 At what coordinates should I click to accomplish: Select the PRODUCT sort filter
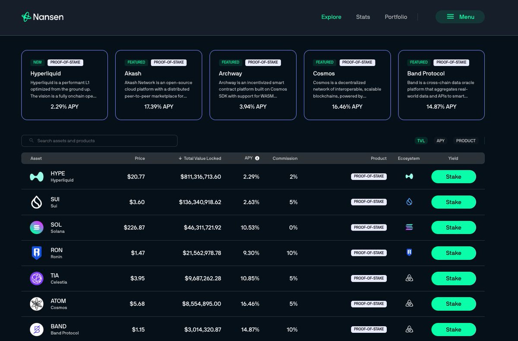466,141
